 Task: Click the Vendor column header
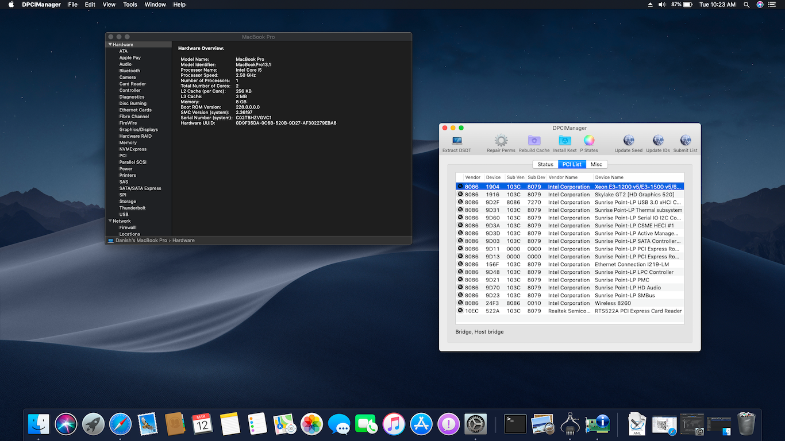coord(472,177)
